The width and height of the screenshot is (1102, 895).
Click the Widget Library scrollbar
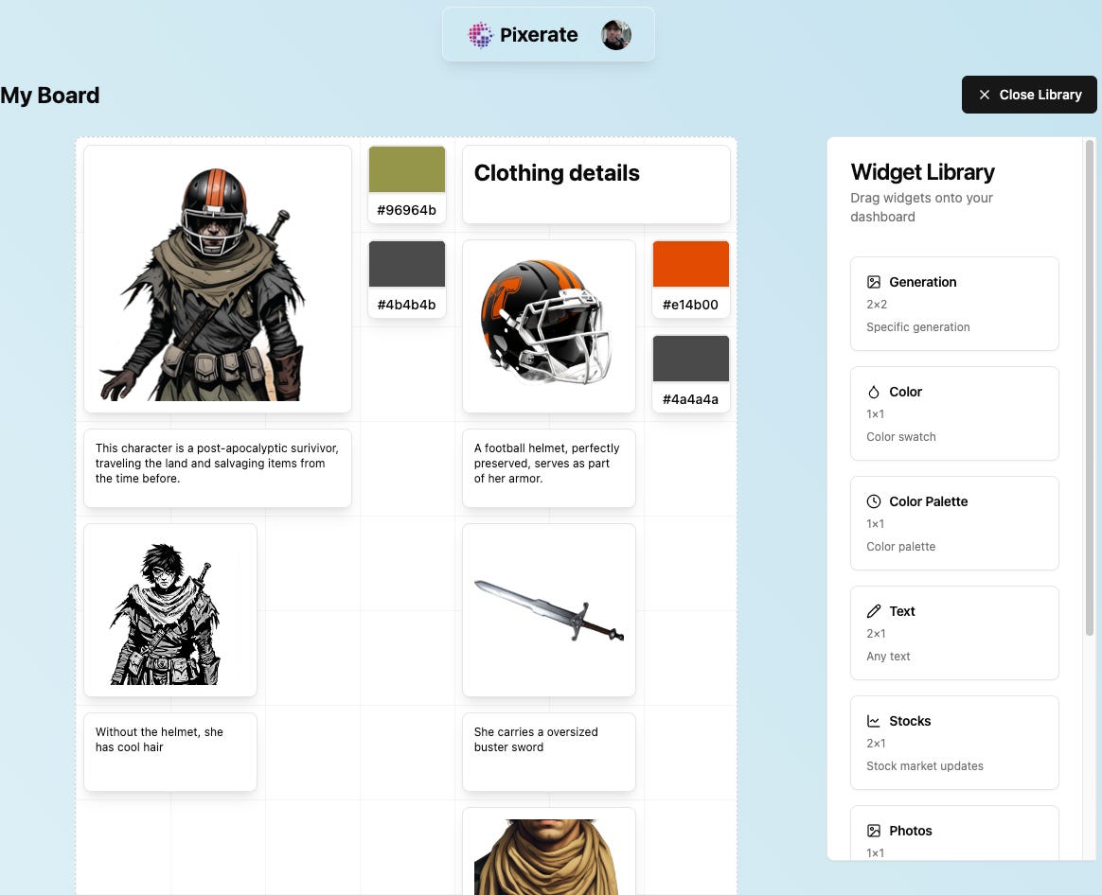[1090, 388]
